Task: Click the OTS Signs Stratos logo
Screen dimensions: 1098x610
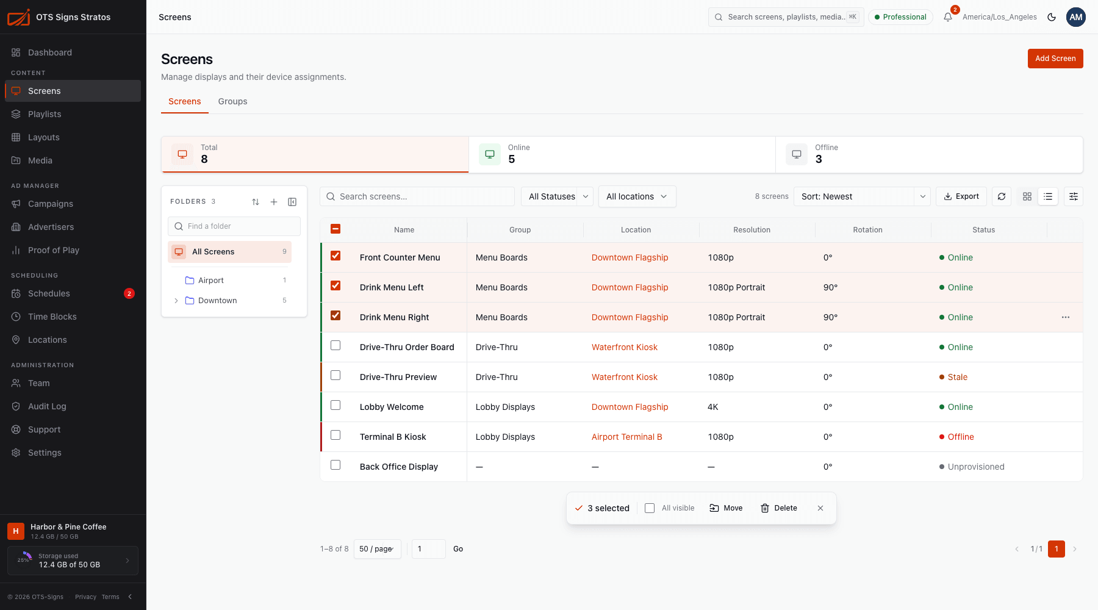Action: [x=18, y=17]
